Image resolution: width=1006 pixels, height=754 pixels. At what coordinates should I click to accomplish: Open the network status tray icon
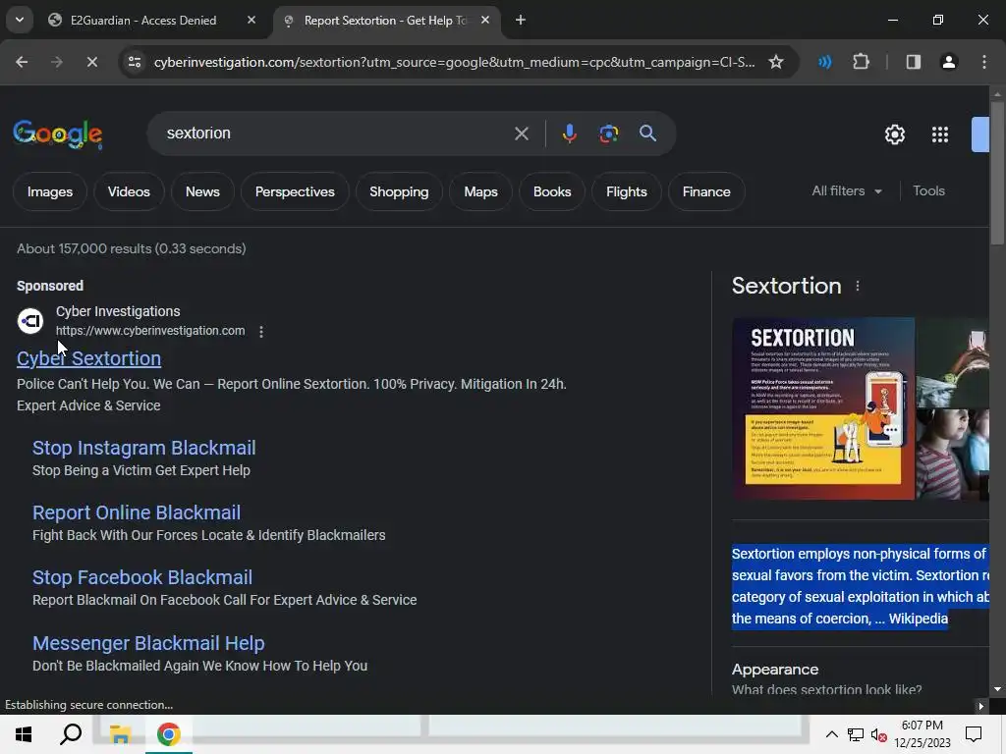[x=856, y=734]
